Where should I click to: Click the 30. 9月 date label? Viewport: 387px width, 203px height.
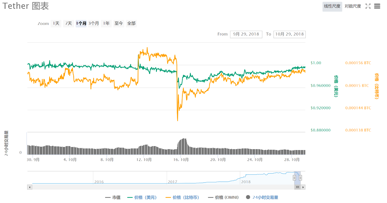coord(33,159)
